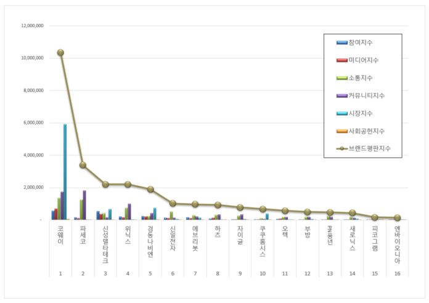Click the 파세코 brand label
Image resolution: width=429 pixels, height=303 pixels.
(x=83, y=235)
